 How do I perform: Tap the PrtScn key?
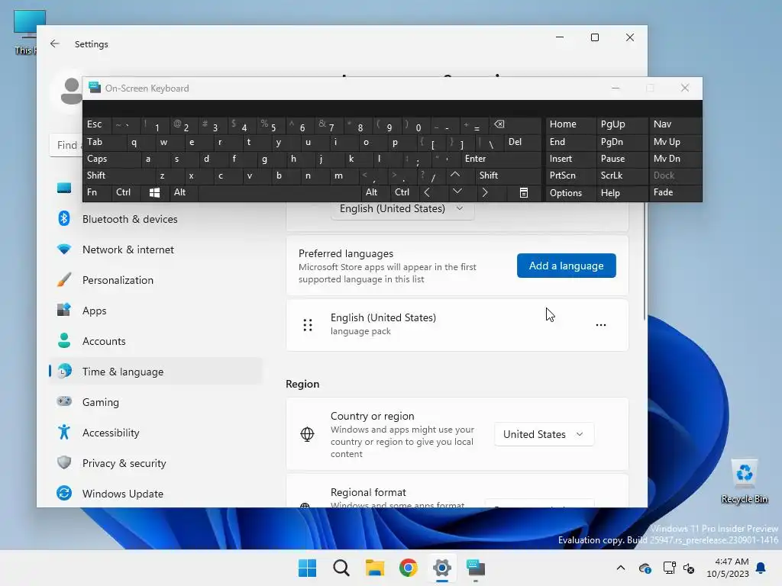click(570, 175)
